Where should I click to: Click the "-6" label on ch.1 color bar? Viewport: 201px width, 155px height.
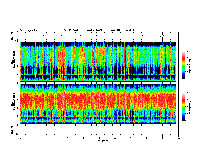pyautogui.click(x=187, y=51)
